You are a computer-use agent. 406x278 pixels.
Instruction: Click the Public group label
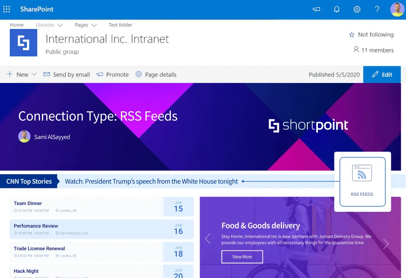click(x=62, y=52)
